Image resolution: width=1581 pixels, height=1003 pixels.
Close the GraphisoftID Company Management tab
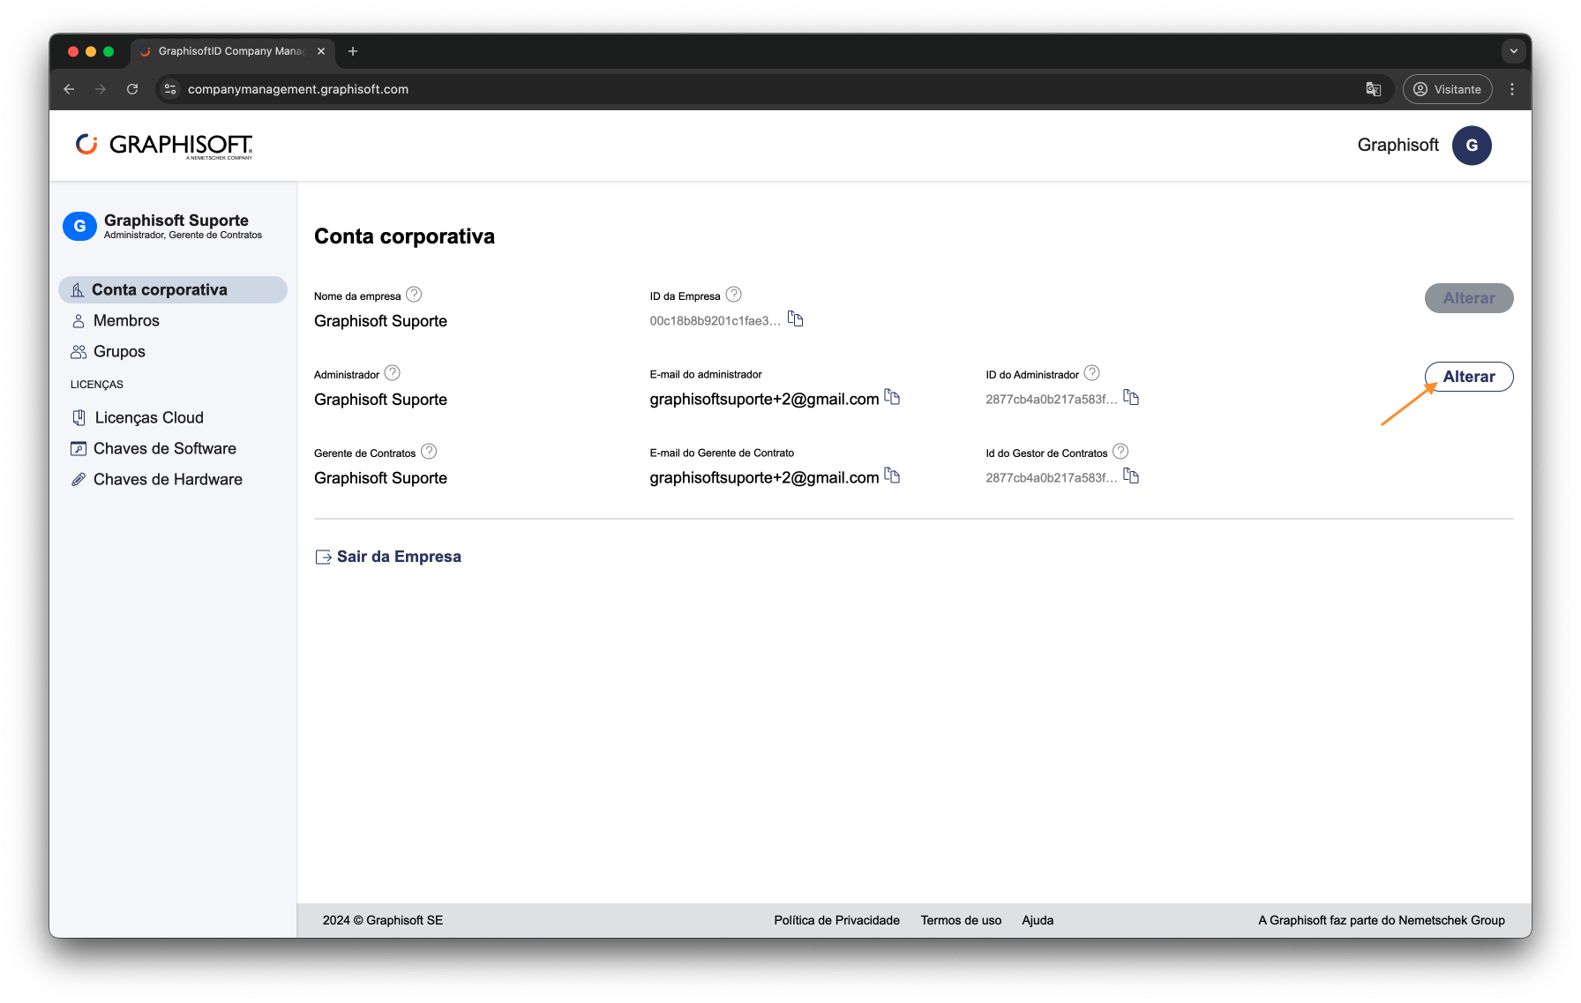click(321, 51)
